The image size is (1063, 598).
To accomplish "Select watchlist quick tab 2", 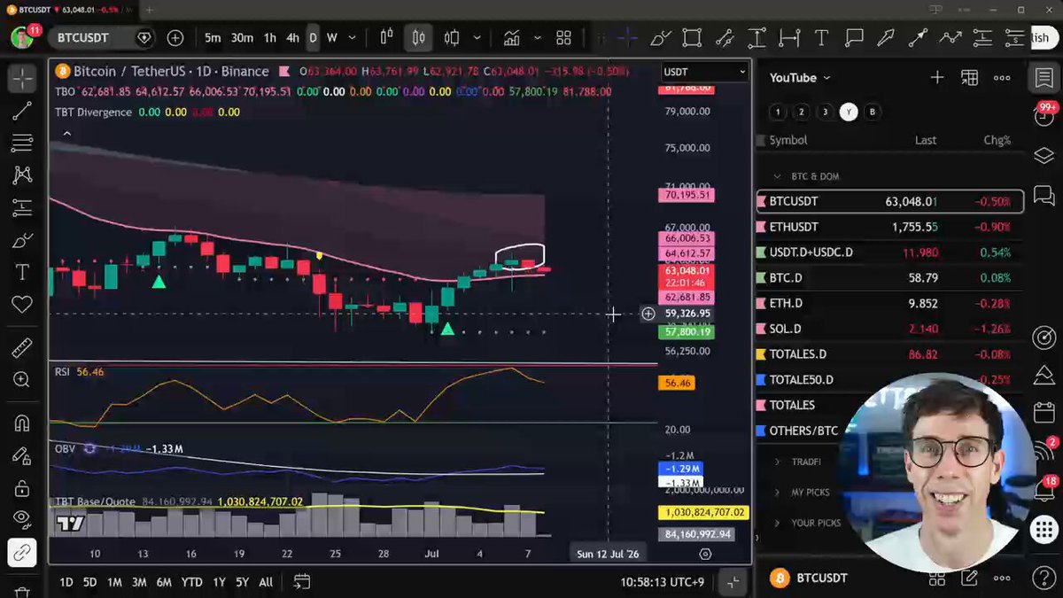I will point(801,112).
